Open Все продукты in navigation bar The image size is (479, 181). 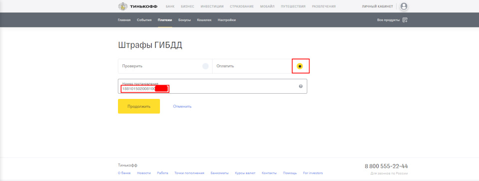pyautogui.click(x=388, y=20)
